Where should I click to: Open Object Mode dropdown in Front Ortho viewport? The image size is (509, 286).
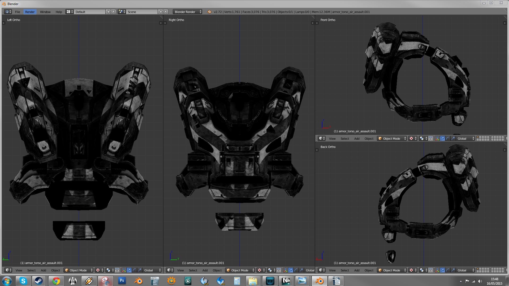[392, 138]
